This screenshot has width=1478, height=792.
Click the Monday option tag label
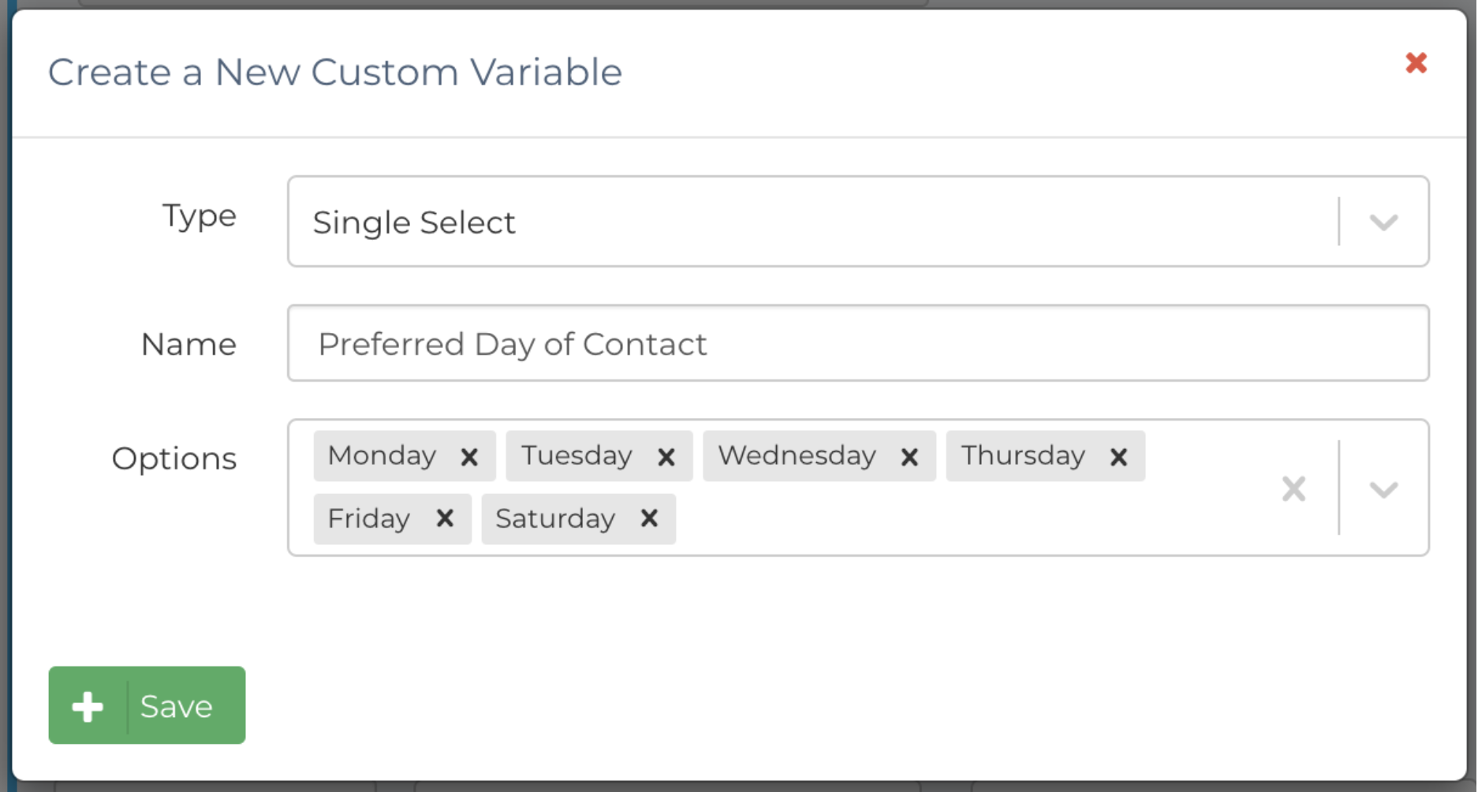383,456
